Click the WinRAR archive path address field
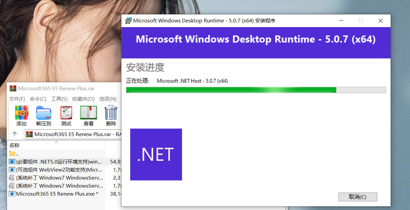 [73, 134]
